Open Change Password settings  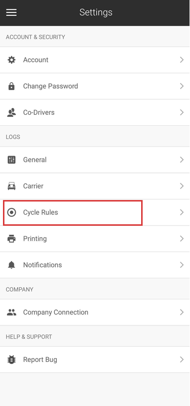click(95, 86)
